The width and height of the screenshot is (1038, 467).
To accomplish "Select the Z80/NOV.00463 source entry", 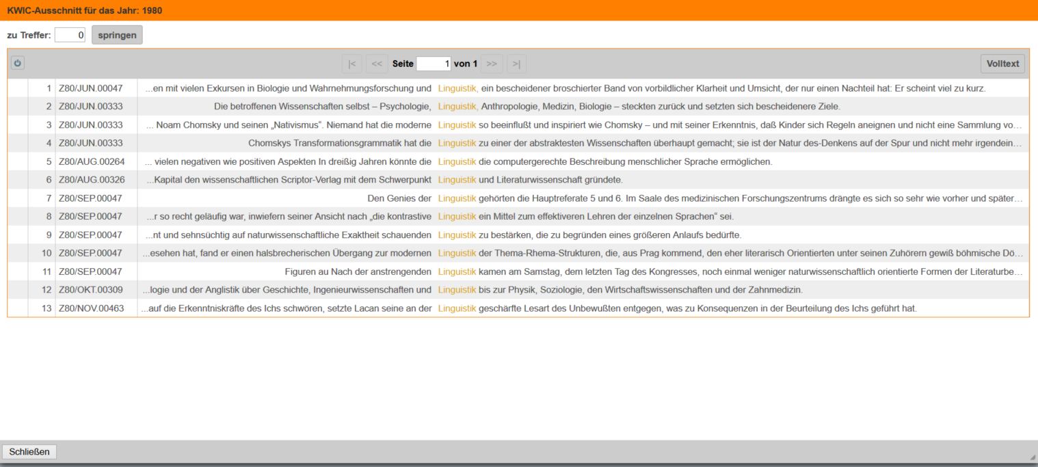I will point(91,308).
